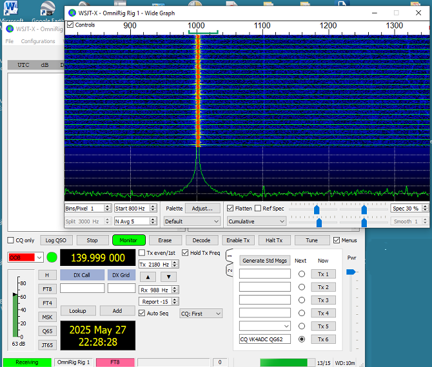432x367 pixels.
Task: Select Next radio button for Tx 5
Action: (x=302, y=326)
